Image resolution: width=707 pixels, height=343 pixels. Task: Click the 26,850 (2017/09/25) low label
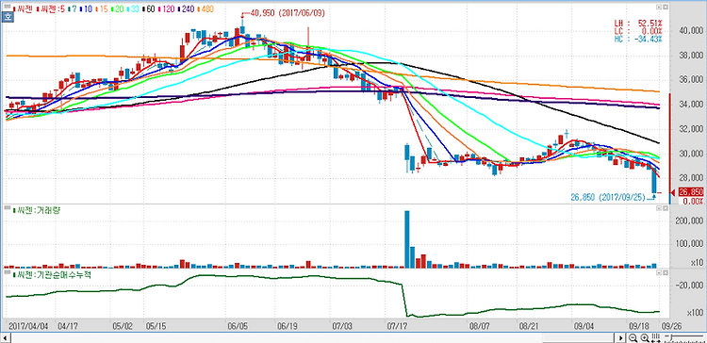pos(608,197)
